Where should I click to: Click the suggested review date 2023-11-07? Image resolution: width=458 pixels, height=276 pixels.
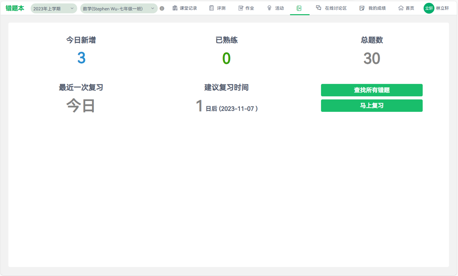(x=238, y=109)
